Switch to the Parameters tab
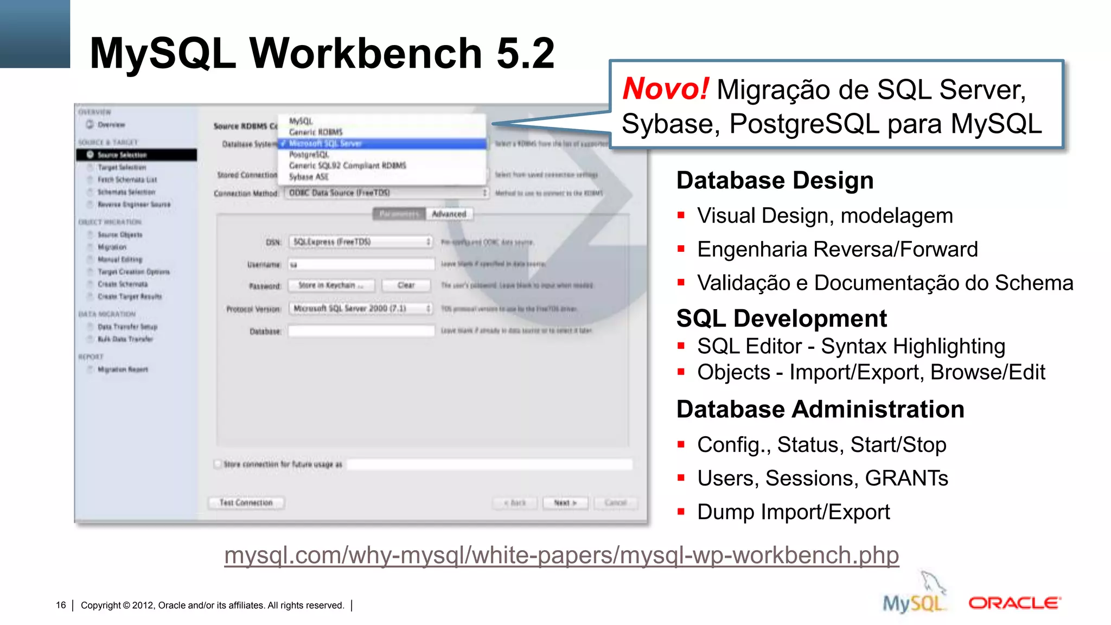The height and width of the screenshot is (625, 1111). tap(399, 214)
